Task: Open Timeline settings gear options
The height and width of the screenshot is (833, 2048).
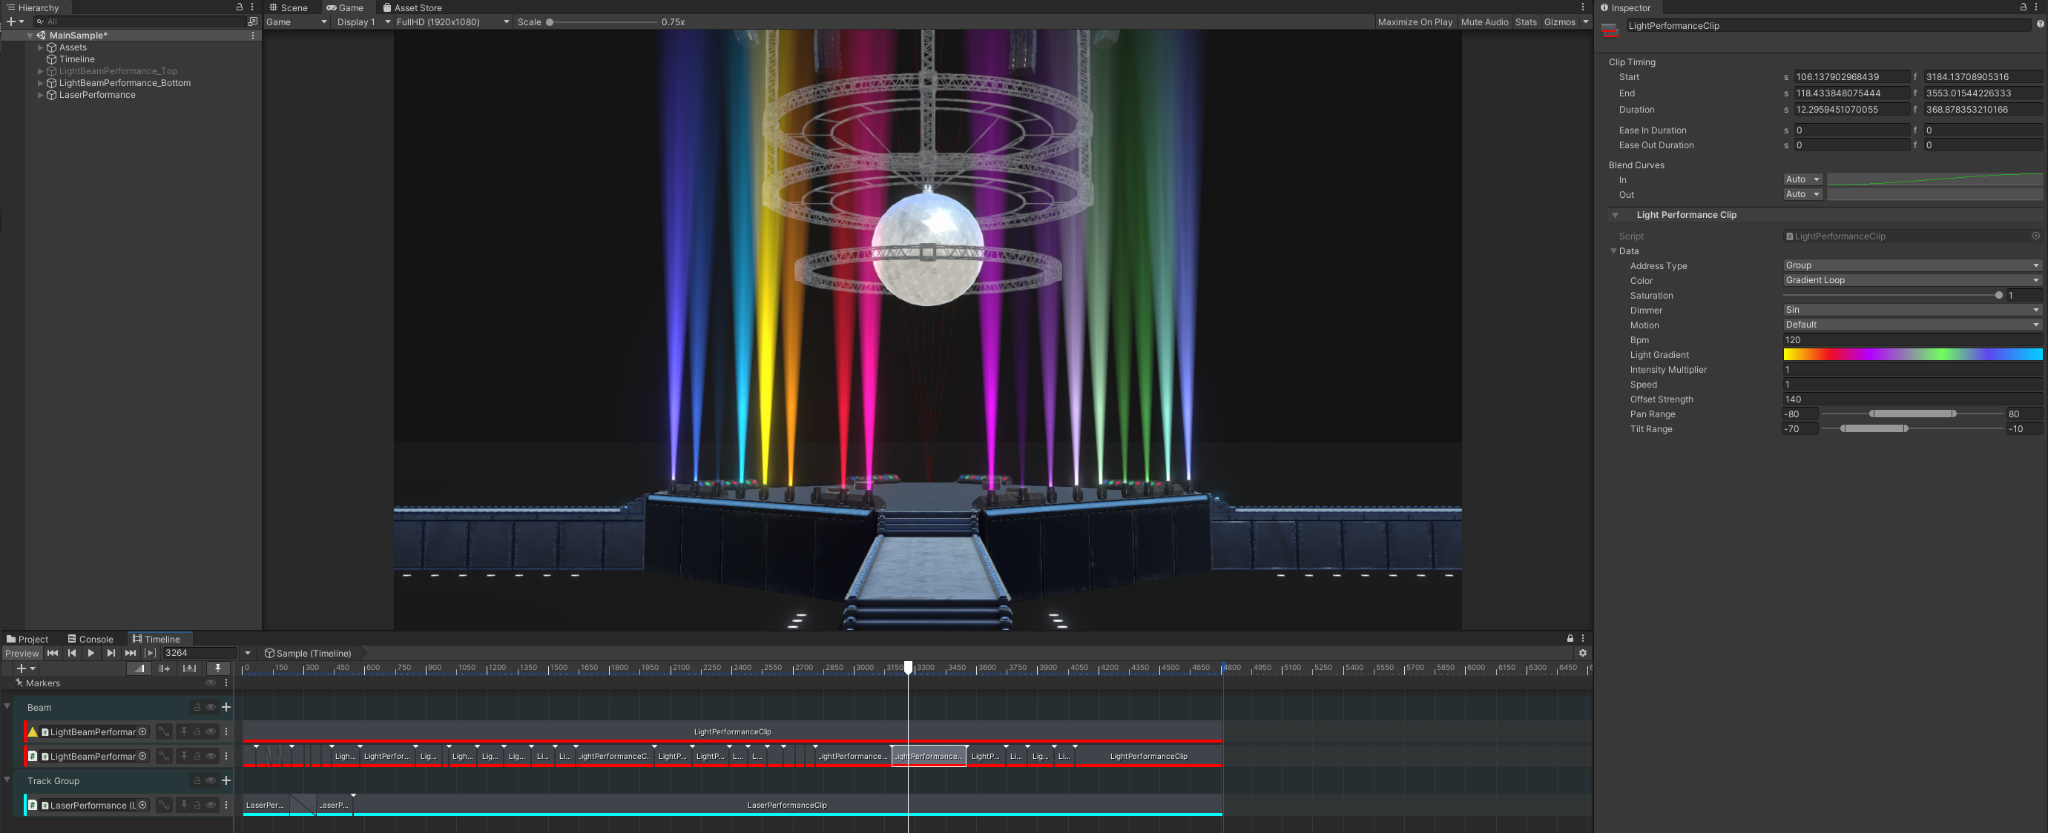Action: pyautogui.click(x=1582, y=653)
